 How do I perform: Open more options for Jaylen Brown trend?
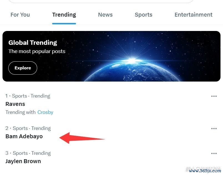tap(214, 153)
